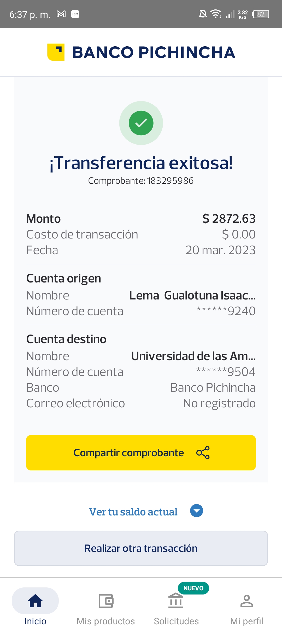Tap the muted bell icon in status bar
282x628 pixels.
(203, 14)
